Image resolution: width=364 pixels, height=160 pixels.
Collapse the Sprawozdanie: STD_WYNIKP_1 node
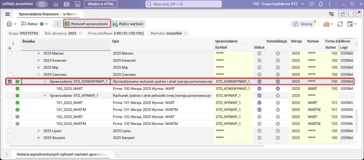click(x=45, y=95)
